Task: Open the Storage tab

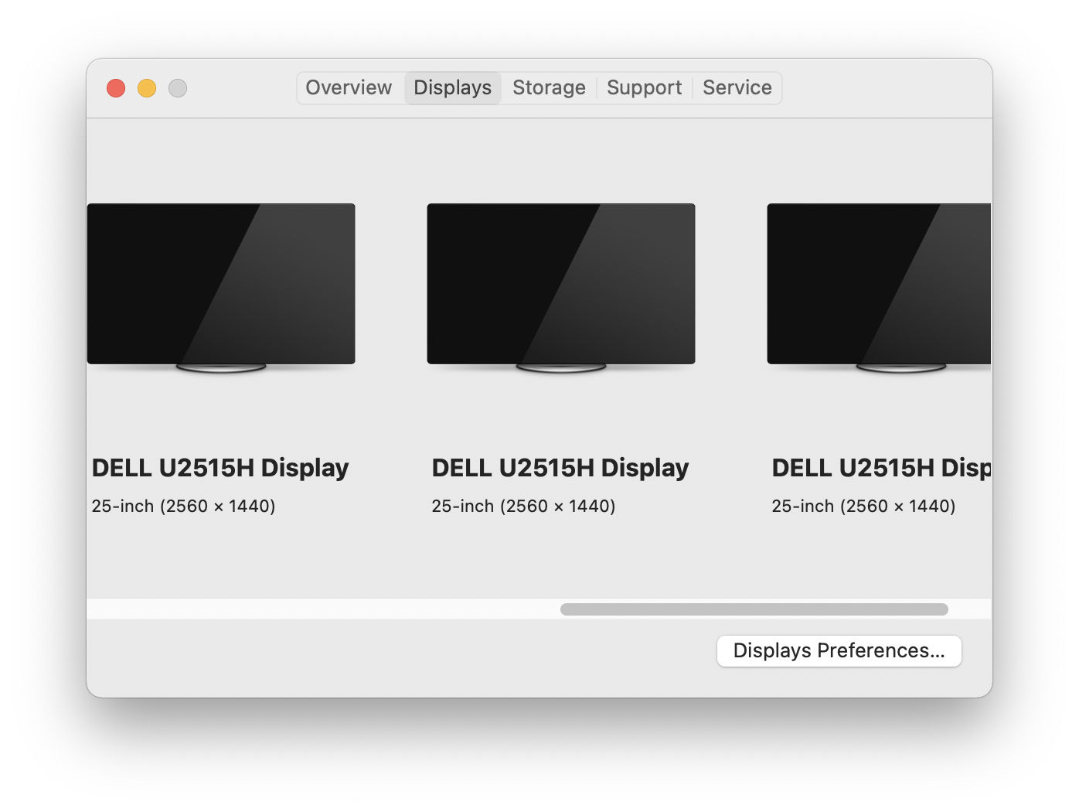Action: 549,87
